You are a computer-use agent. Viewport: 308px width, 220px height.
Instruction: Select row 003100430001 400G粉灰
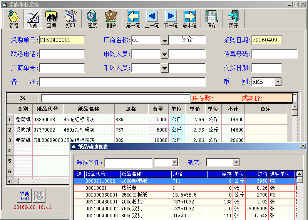(185, 202)
